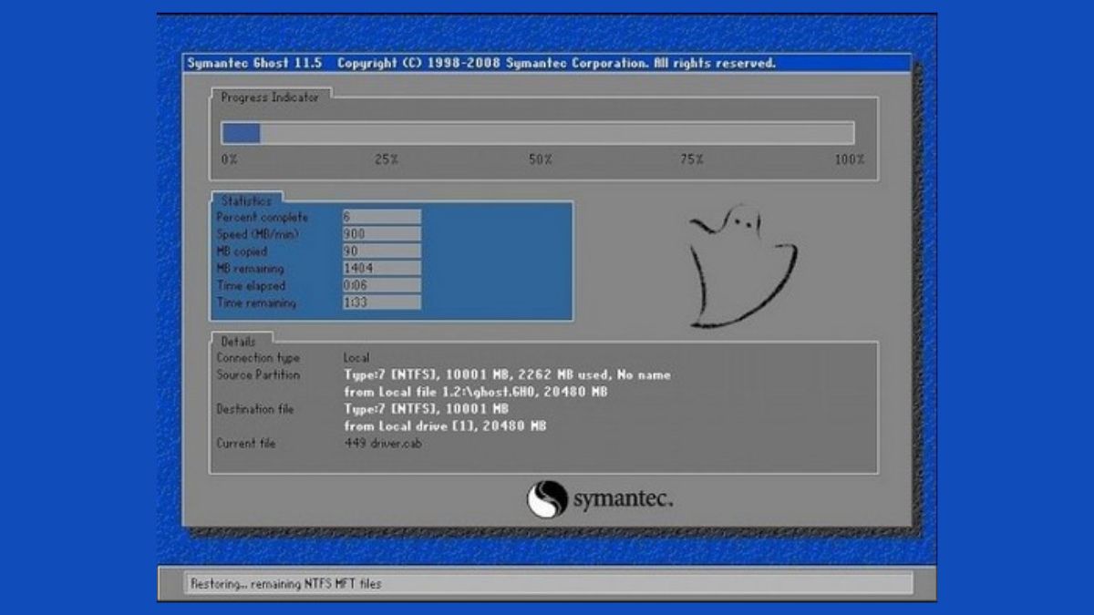This screenshot has width=1094, height=615.
Task: Click the Time elapsed value 0:06
Action: pos(381,285)
